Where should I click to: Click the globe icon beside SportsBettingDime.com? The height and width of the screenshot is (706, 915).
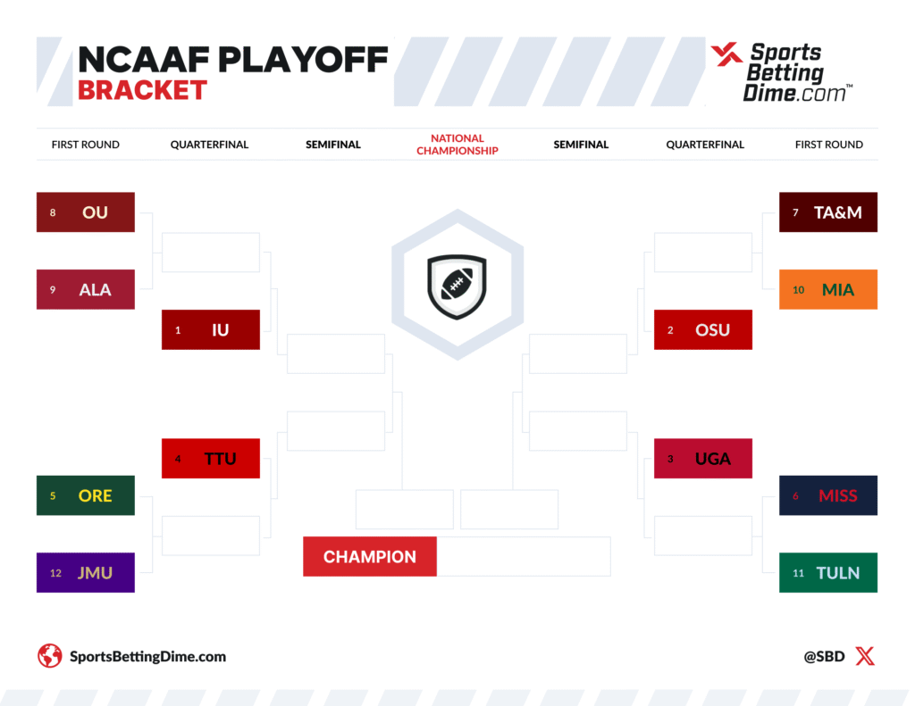[49, 656]
